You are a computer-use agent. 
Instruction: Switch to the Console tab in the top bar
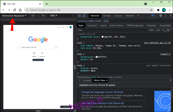pyautogui.click(x=107, y=15)
